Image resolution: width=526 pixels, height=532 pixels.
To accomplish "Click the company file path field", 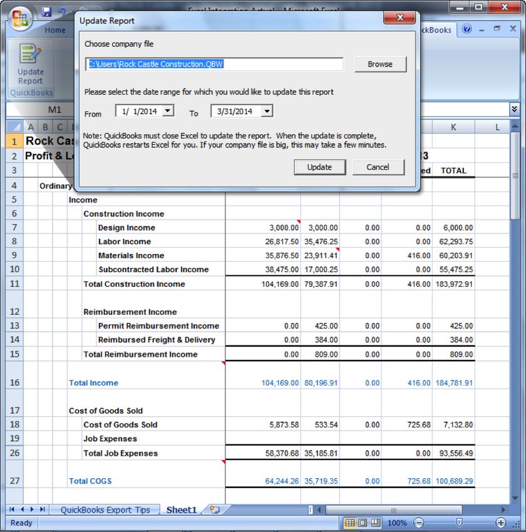I will pyautogui.click(x=215, y=64).
